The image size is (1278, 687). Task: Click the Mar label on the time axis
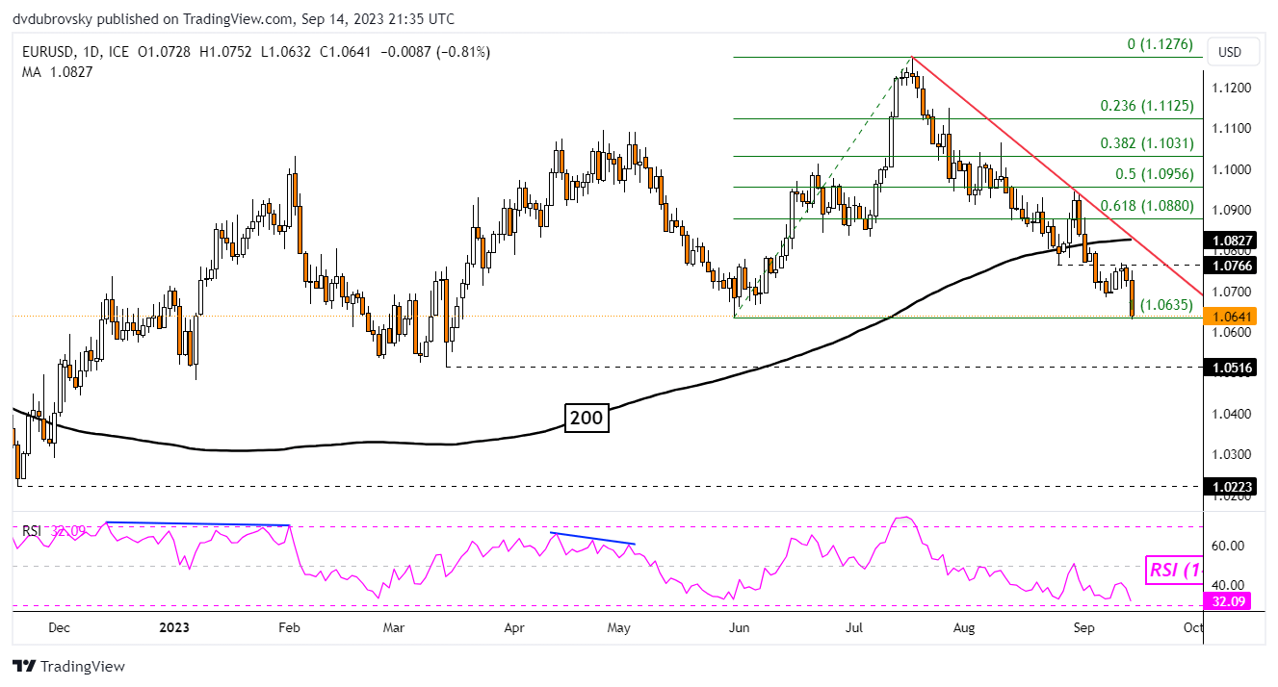[393, 627]
